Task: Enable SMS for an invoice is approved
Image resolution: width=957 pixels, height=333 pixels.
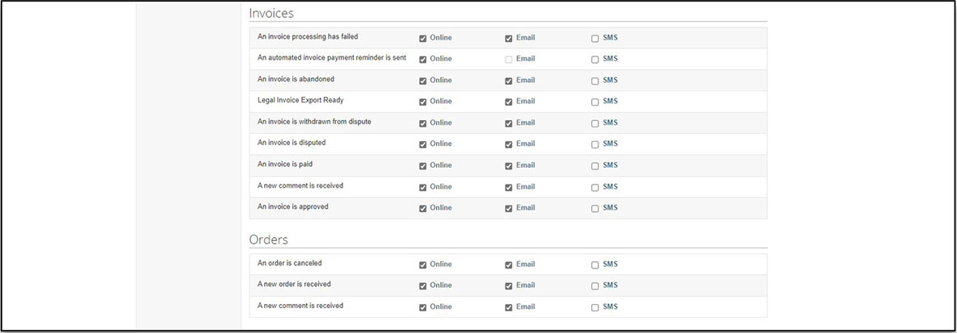Action: pos(595,208)
